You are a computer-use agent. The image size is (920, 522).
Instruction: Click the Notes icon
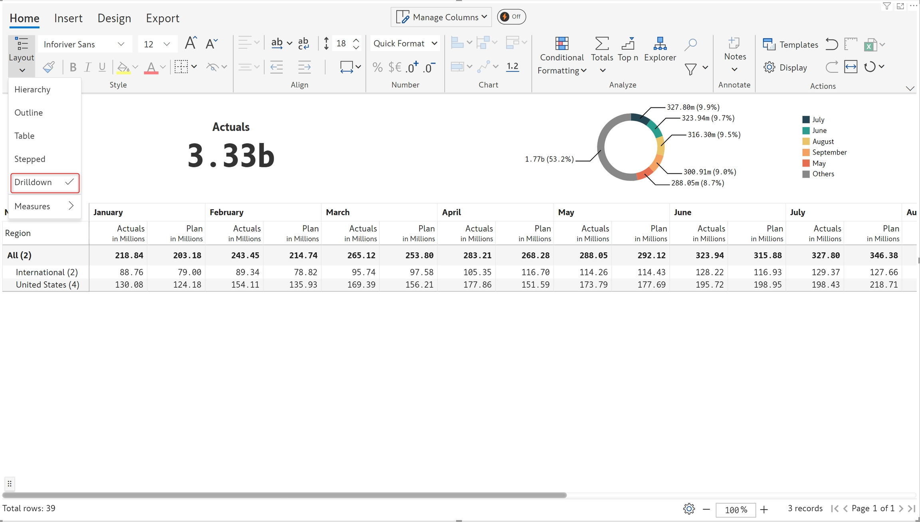(734, 43)
